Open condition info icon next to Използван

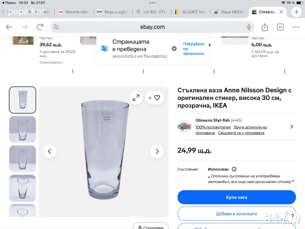coord(234,169)
